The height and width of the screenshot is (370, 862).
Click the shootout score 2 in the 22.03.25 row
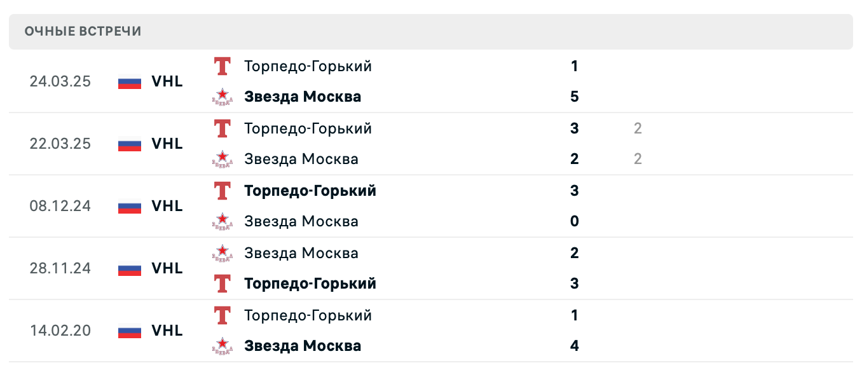tap(638, 128)
